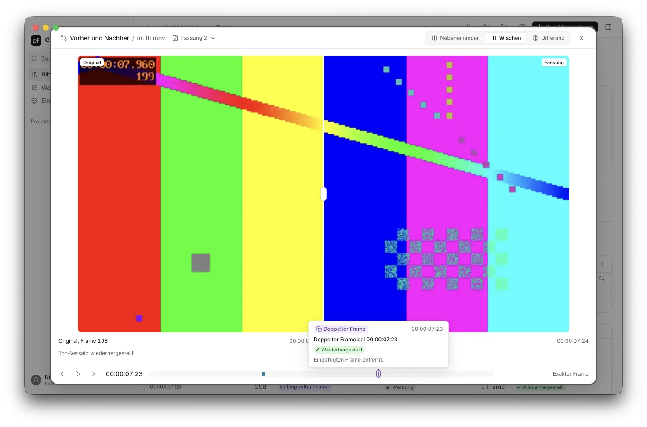647x427 pixels.
Task: Close the Vorher und Nachher dialog
Action: pos(582,38)
